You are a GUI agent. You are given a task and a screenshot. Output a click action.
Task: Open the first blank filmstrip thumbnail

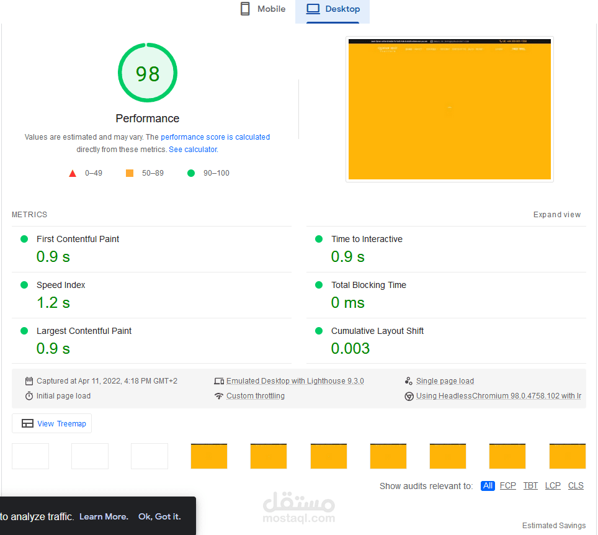30,456
